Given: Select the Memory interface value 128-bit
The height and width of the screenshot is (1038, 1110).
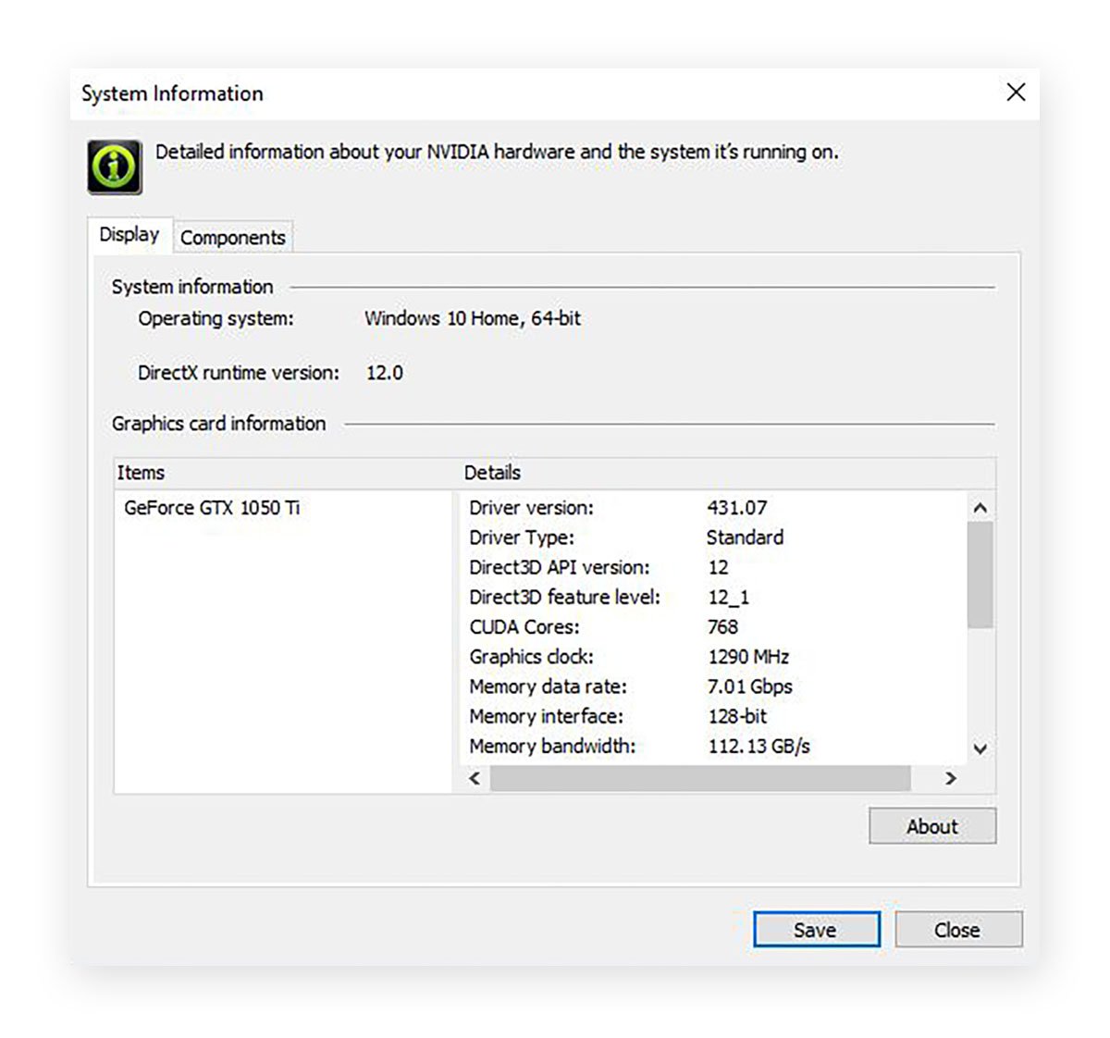Looking at the screenshot, I should tap(737, 716).
